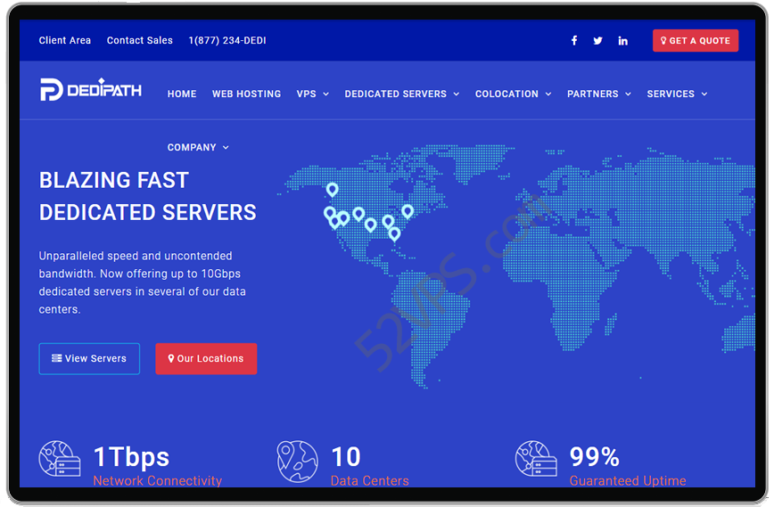This screenshot has height=507, width=774.
Task: Click the 1Tbps statistic value
Action: coord(131,457)
